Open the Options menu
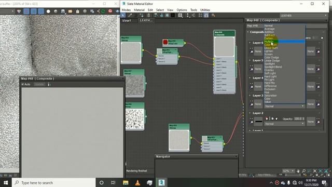The image size is (332, 187). [x=182, y=10]
